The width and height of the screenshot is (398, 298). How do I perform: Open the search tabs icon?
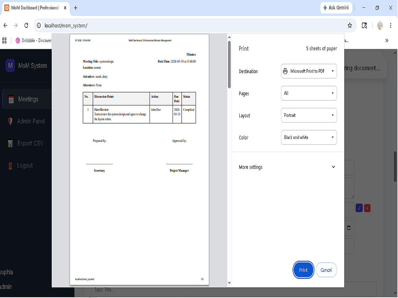coord(364,25)
